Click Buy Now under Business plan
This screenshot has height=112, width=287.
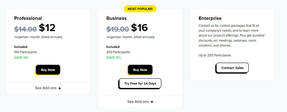click(x=140, y=70)
